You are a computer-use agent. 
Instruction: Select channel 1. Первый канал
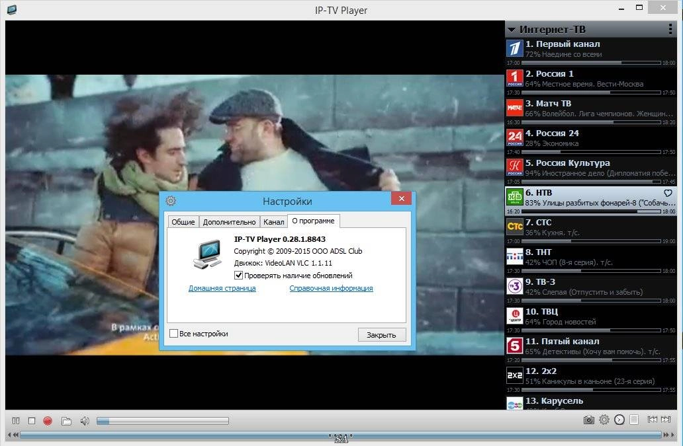pos(590,52)
